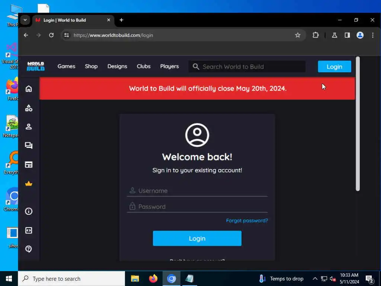This screenshot has width=381, height=286.
Task: Open the news layout sidebar icon
Action: [x=29, y=165]
